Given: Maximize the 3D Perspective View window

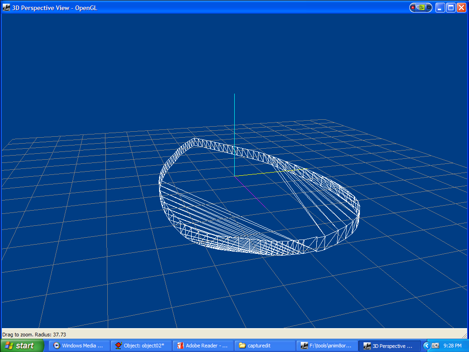Looking at the screenshot, I should 451,7.
